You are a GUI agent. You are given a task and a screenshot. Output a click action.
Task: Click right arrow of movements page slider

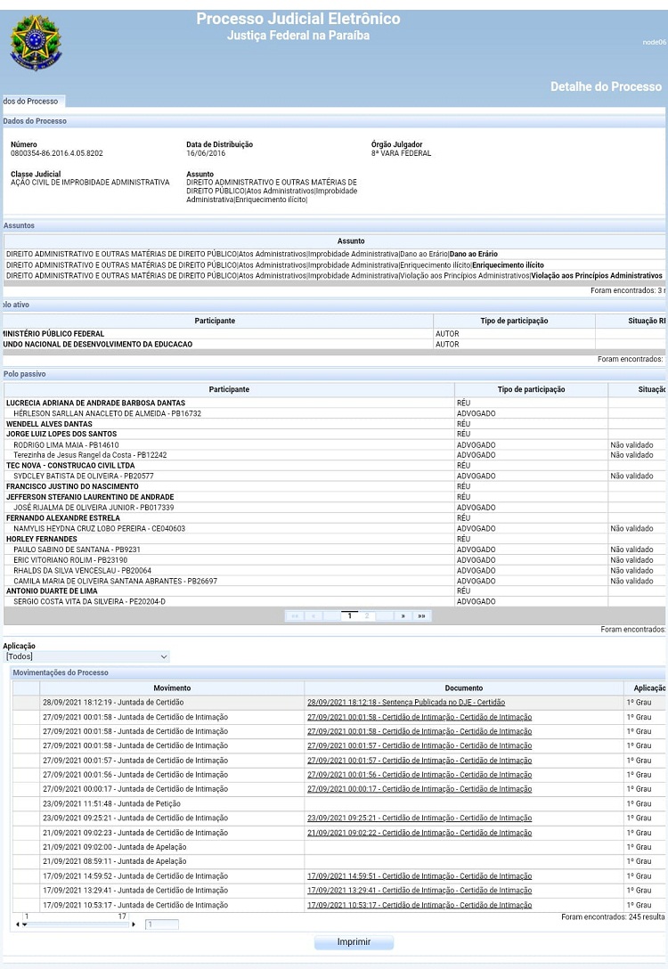134,924
